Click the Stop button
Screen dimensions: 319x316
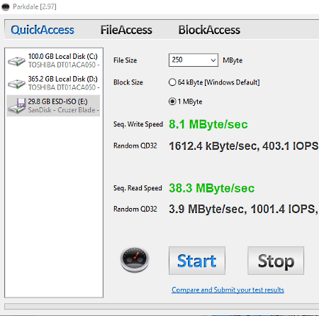coord(276,261)
